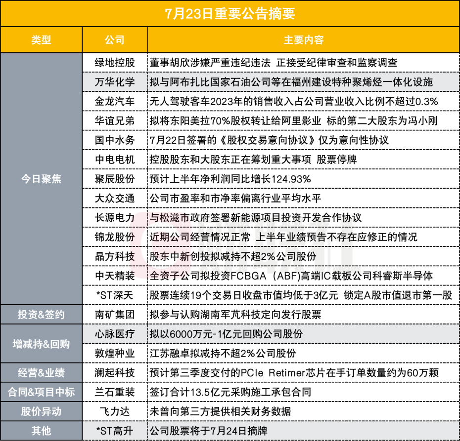
Task: Select the 其他 category cell
Action: tap(42, 431)
